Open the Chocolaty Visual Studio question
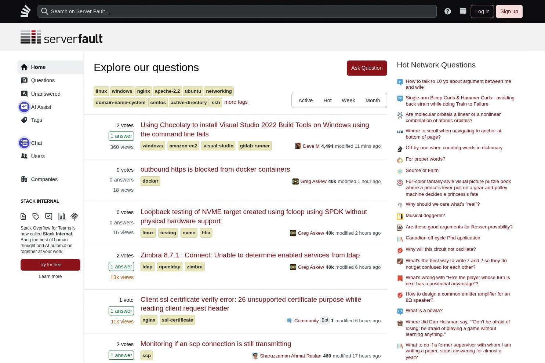 click(x=255, y=129)
